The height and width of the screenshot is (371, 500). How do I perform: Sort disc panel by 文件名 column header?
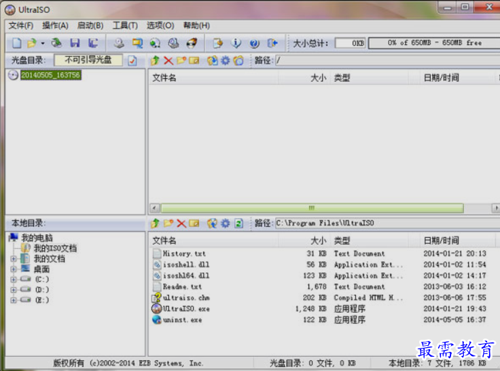(213, 78)
